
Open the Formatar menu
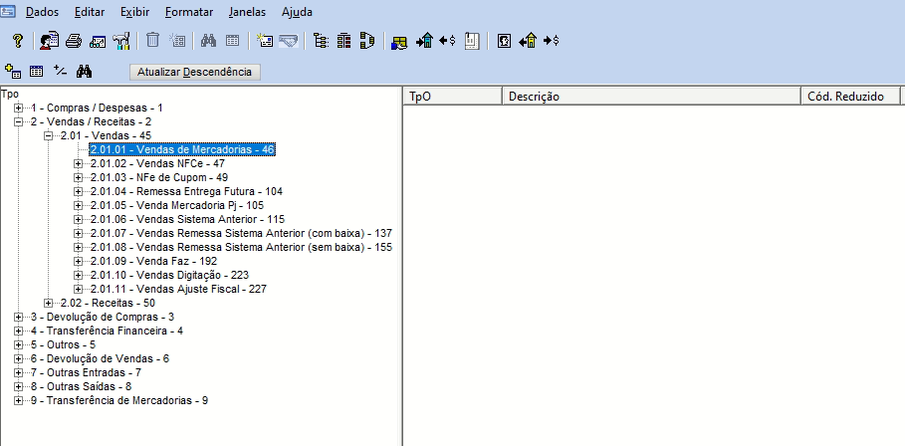coord(188,13)
